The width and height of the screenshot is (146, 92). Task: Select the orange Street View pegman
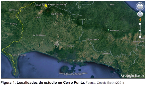(x=140, y=20)
